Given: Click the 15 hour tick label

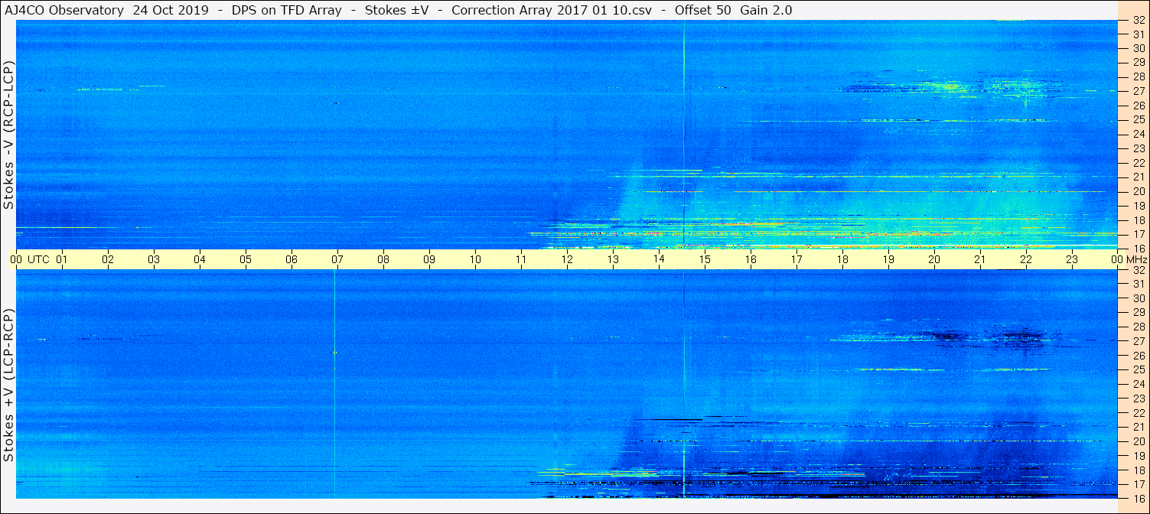Looking at the screenshot, I should pyautogui.click(x=705, y=259).
